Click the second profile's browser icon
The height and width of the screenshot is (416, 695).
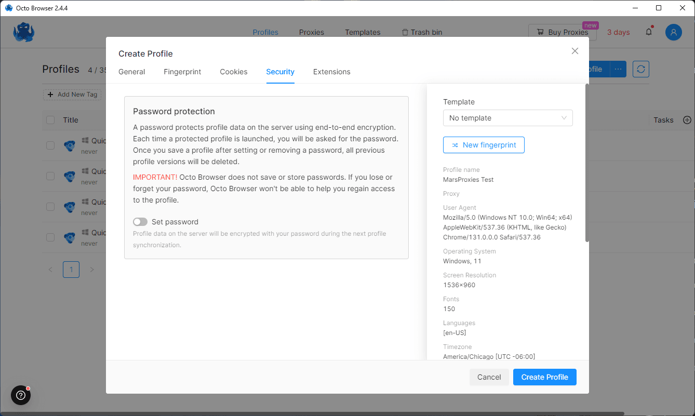click(x=70, y=176)
